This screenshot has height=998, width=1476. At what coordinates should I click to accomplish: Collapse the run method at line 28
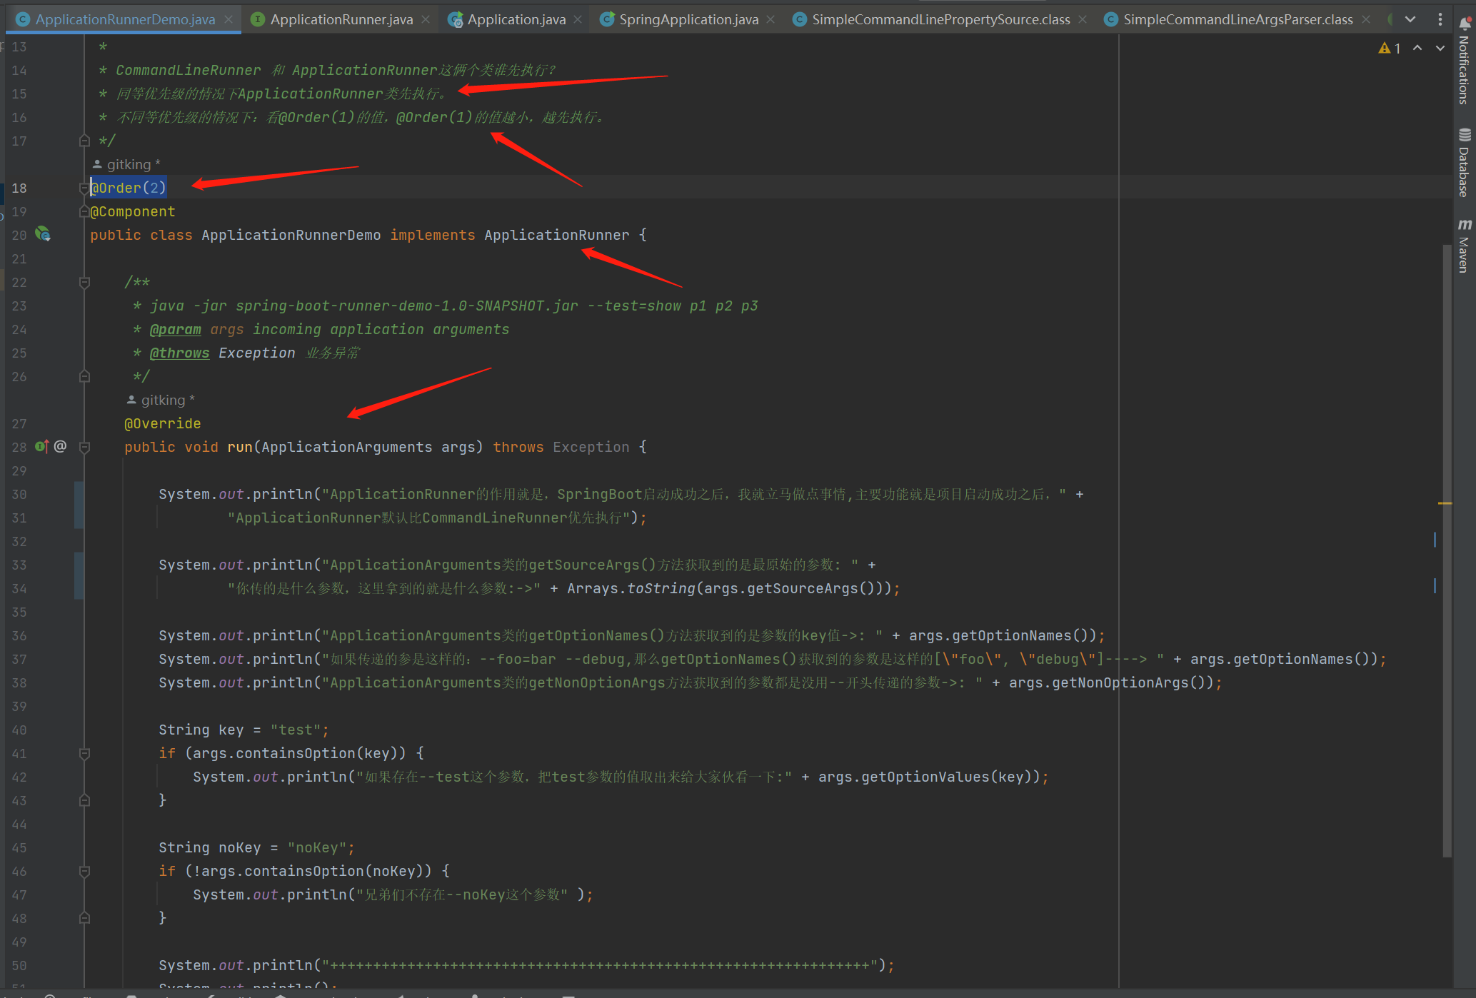(84, 447)
